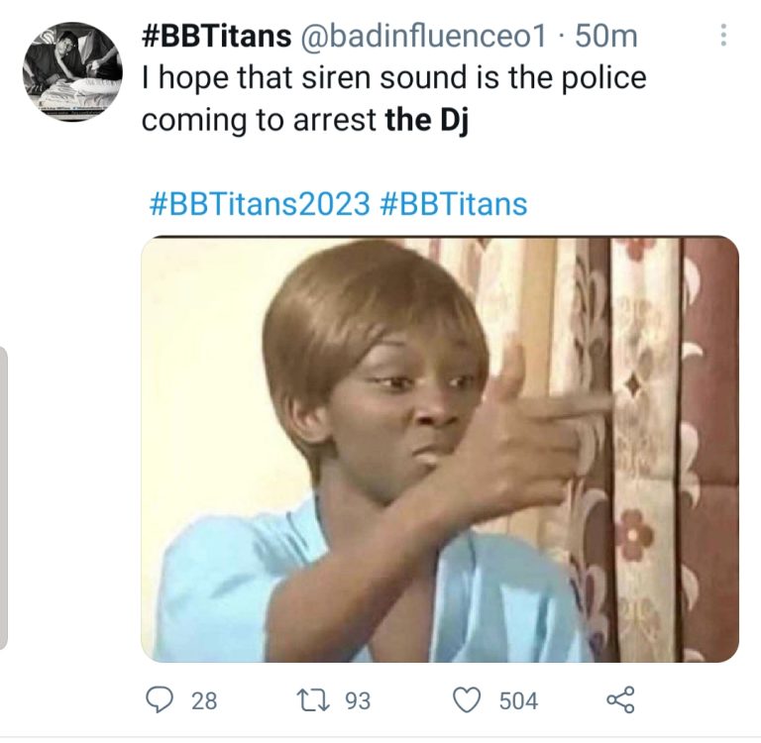Screen dimensions: 761x743
Task: Click the reply speech bubble icon
Action: pos(160,700)
